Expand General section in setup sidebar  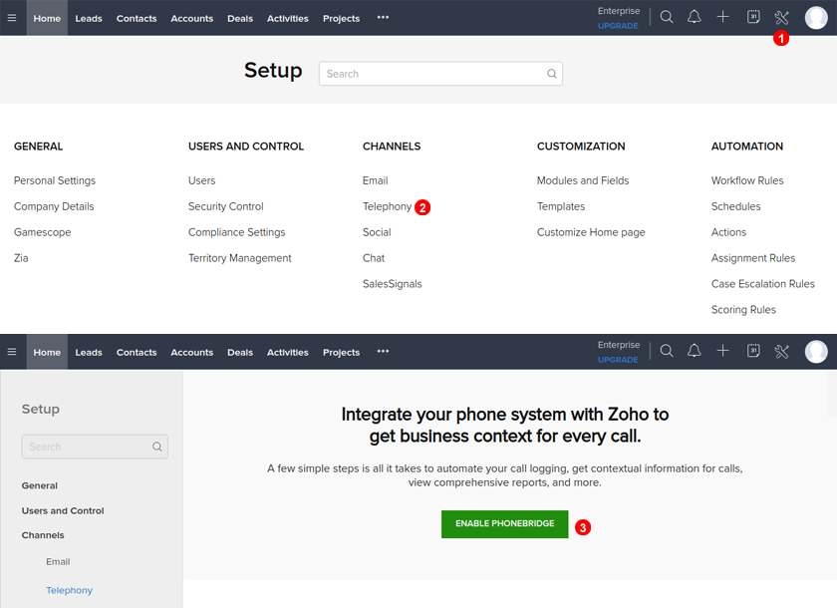[x=40, y=485]
